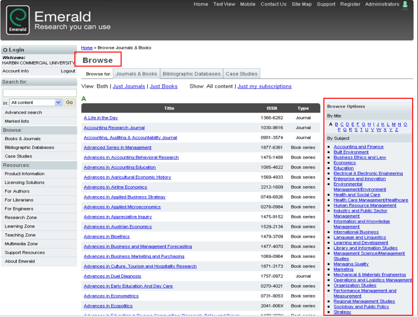Open Support in top navigation

click(326, 4)
